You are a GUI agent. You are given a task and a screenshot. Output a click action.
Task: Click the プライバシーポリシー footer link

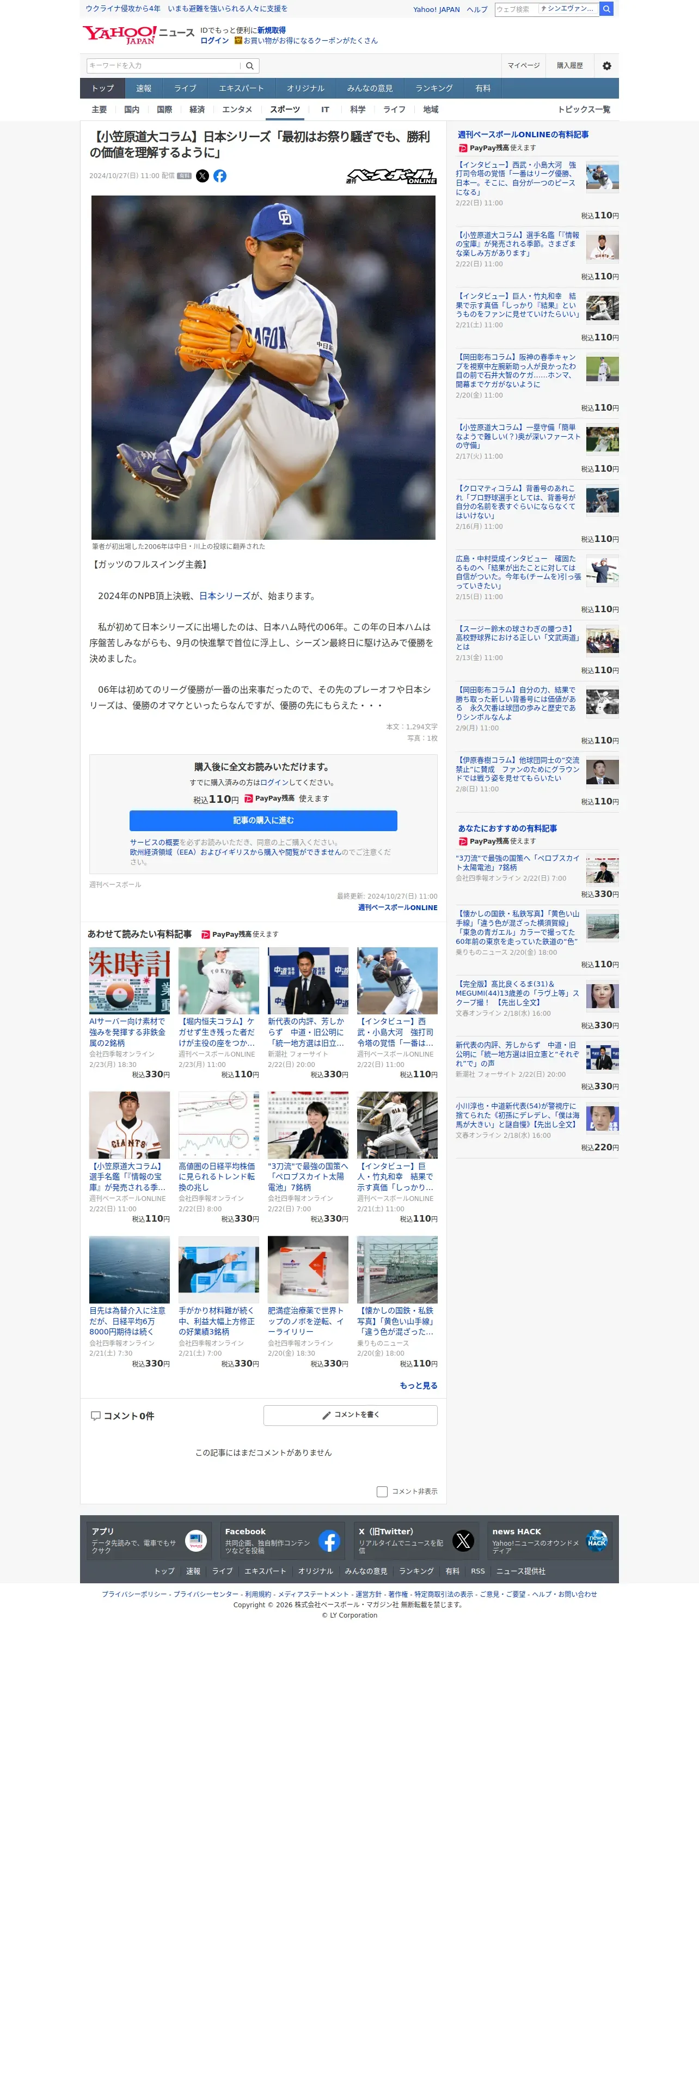(133, 1595)
